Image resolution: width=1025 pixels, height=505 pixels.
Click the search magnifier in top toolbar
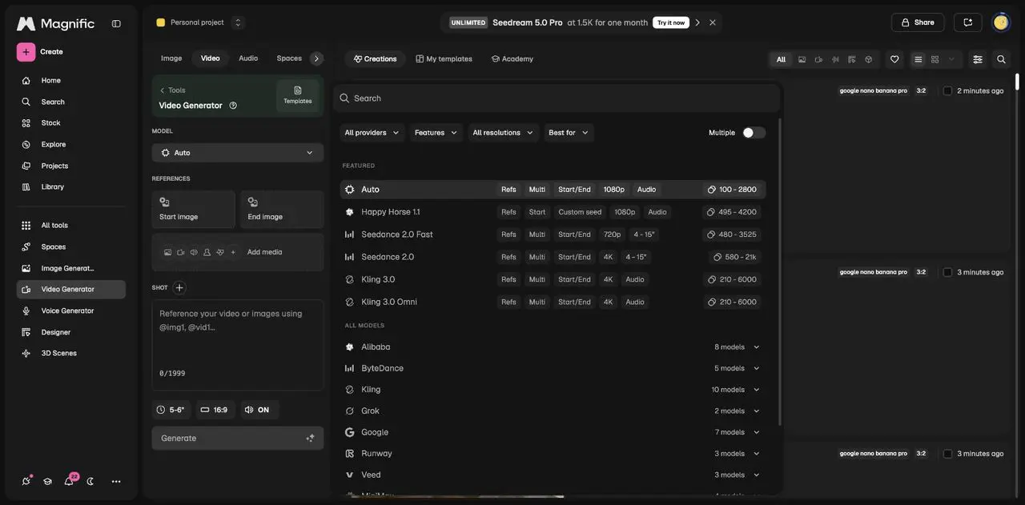(1001, 59)
